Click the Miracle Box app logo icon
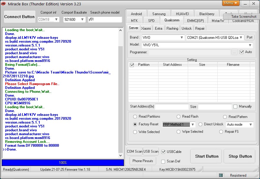 [3, 4]
